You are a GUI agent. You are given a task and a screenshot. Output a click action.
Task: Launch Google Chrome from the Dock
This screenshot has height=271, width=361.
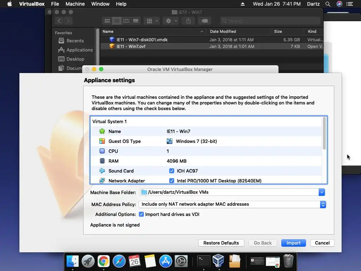point(104,261)
